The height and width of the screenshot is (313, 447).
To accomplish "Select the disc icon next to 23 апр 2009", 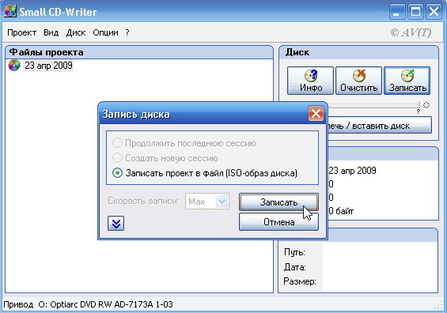I will (14, 66).
